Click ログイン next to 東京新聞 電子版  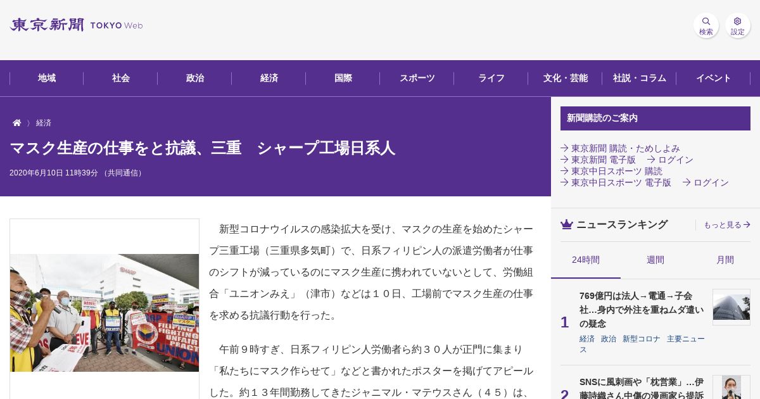point(670,160)
